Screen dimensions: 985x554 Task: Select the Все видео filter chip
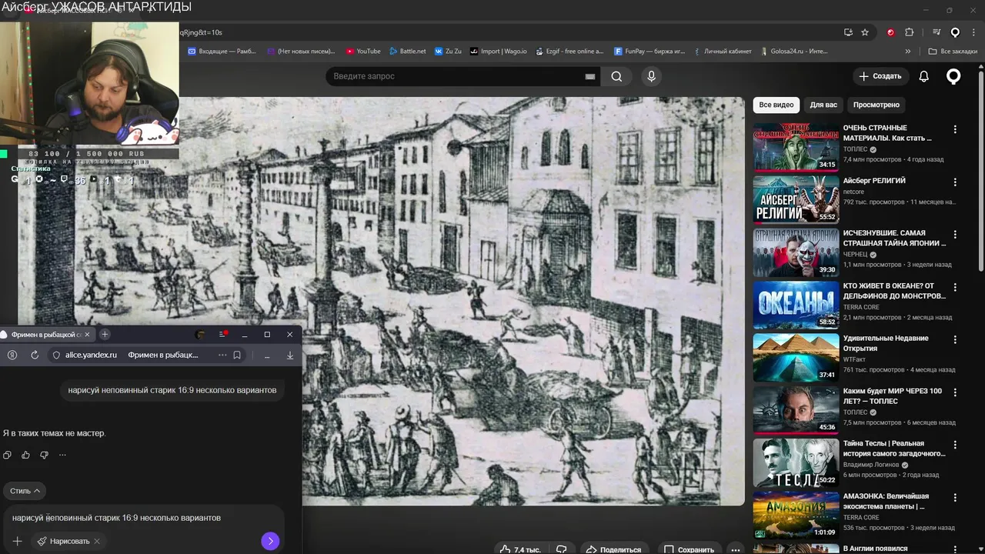(776, 105)
